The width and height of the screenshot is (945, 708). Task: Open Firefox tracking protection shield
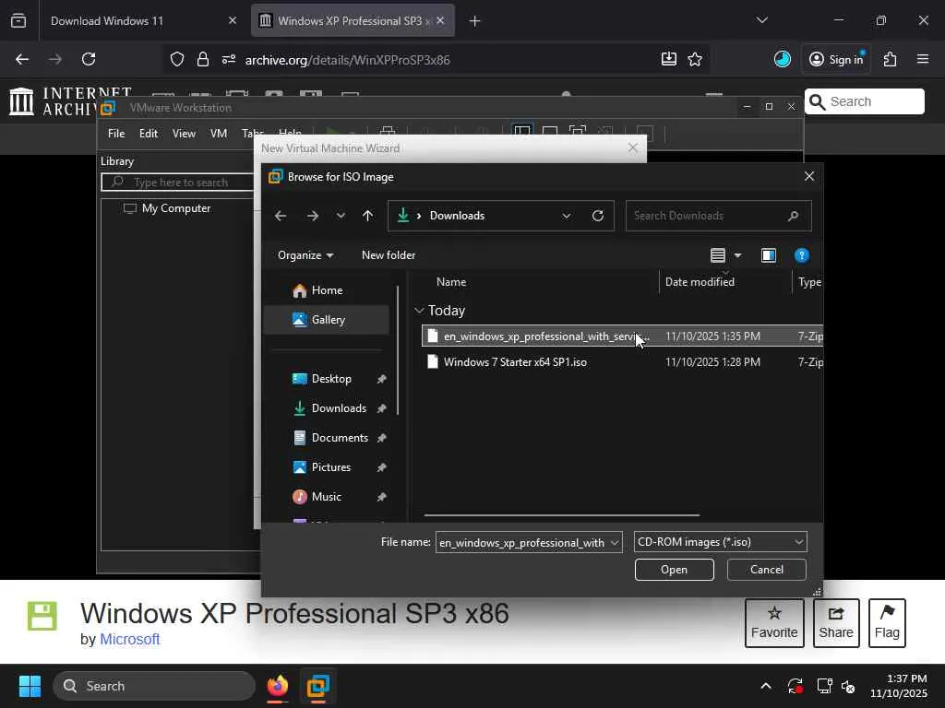(176, 60)
